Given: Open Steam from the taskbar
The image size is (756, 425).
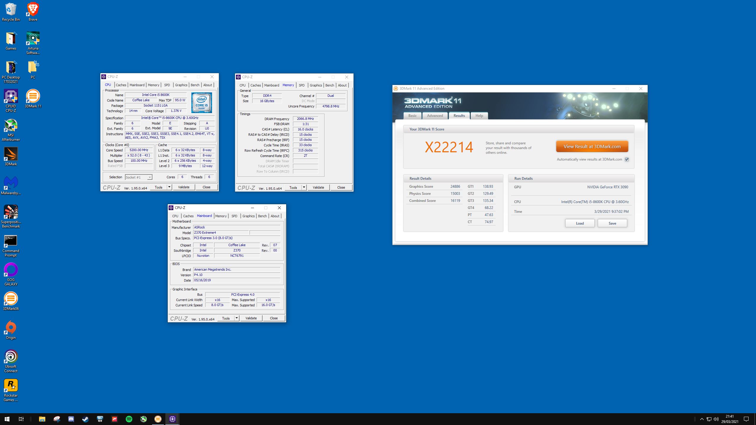Looking at the screenshot, I should 86,419.
